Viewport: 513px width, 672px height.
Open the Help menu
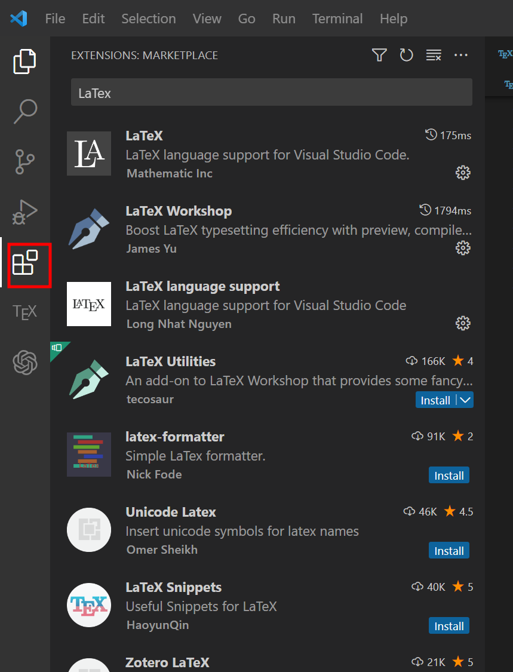[x=394, y=19]
